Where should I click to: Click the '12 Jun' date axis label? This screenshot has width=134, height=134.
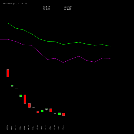point(46,128)
